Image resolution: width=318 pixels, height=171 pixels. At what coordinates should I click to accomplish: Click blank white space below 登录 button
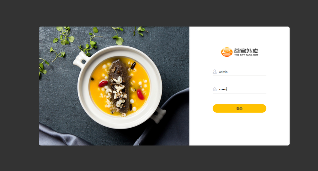pyautogui.click(x=239, y=129)
